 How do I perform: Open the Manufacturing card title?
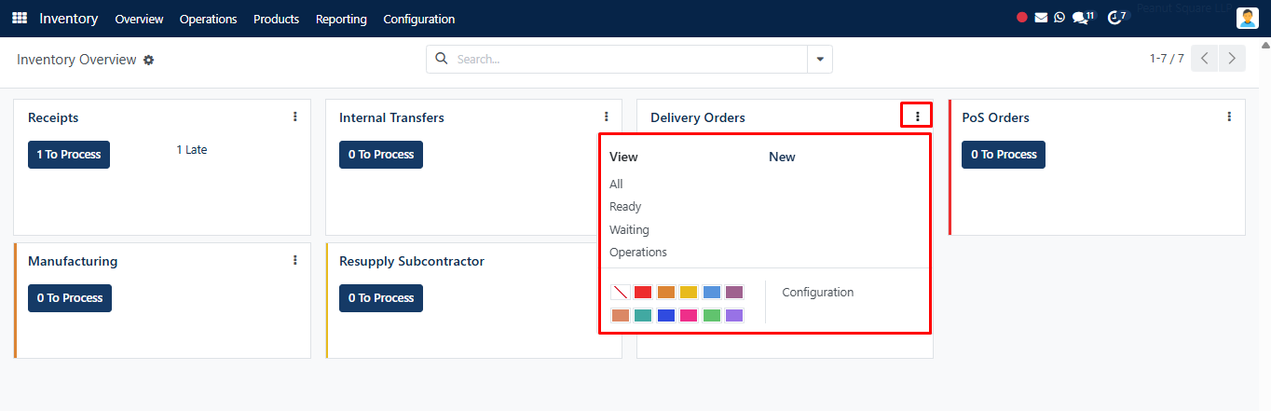pos(73,261)
